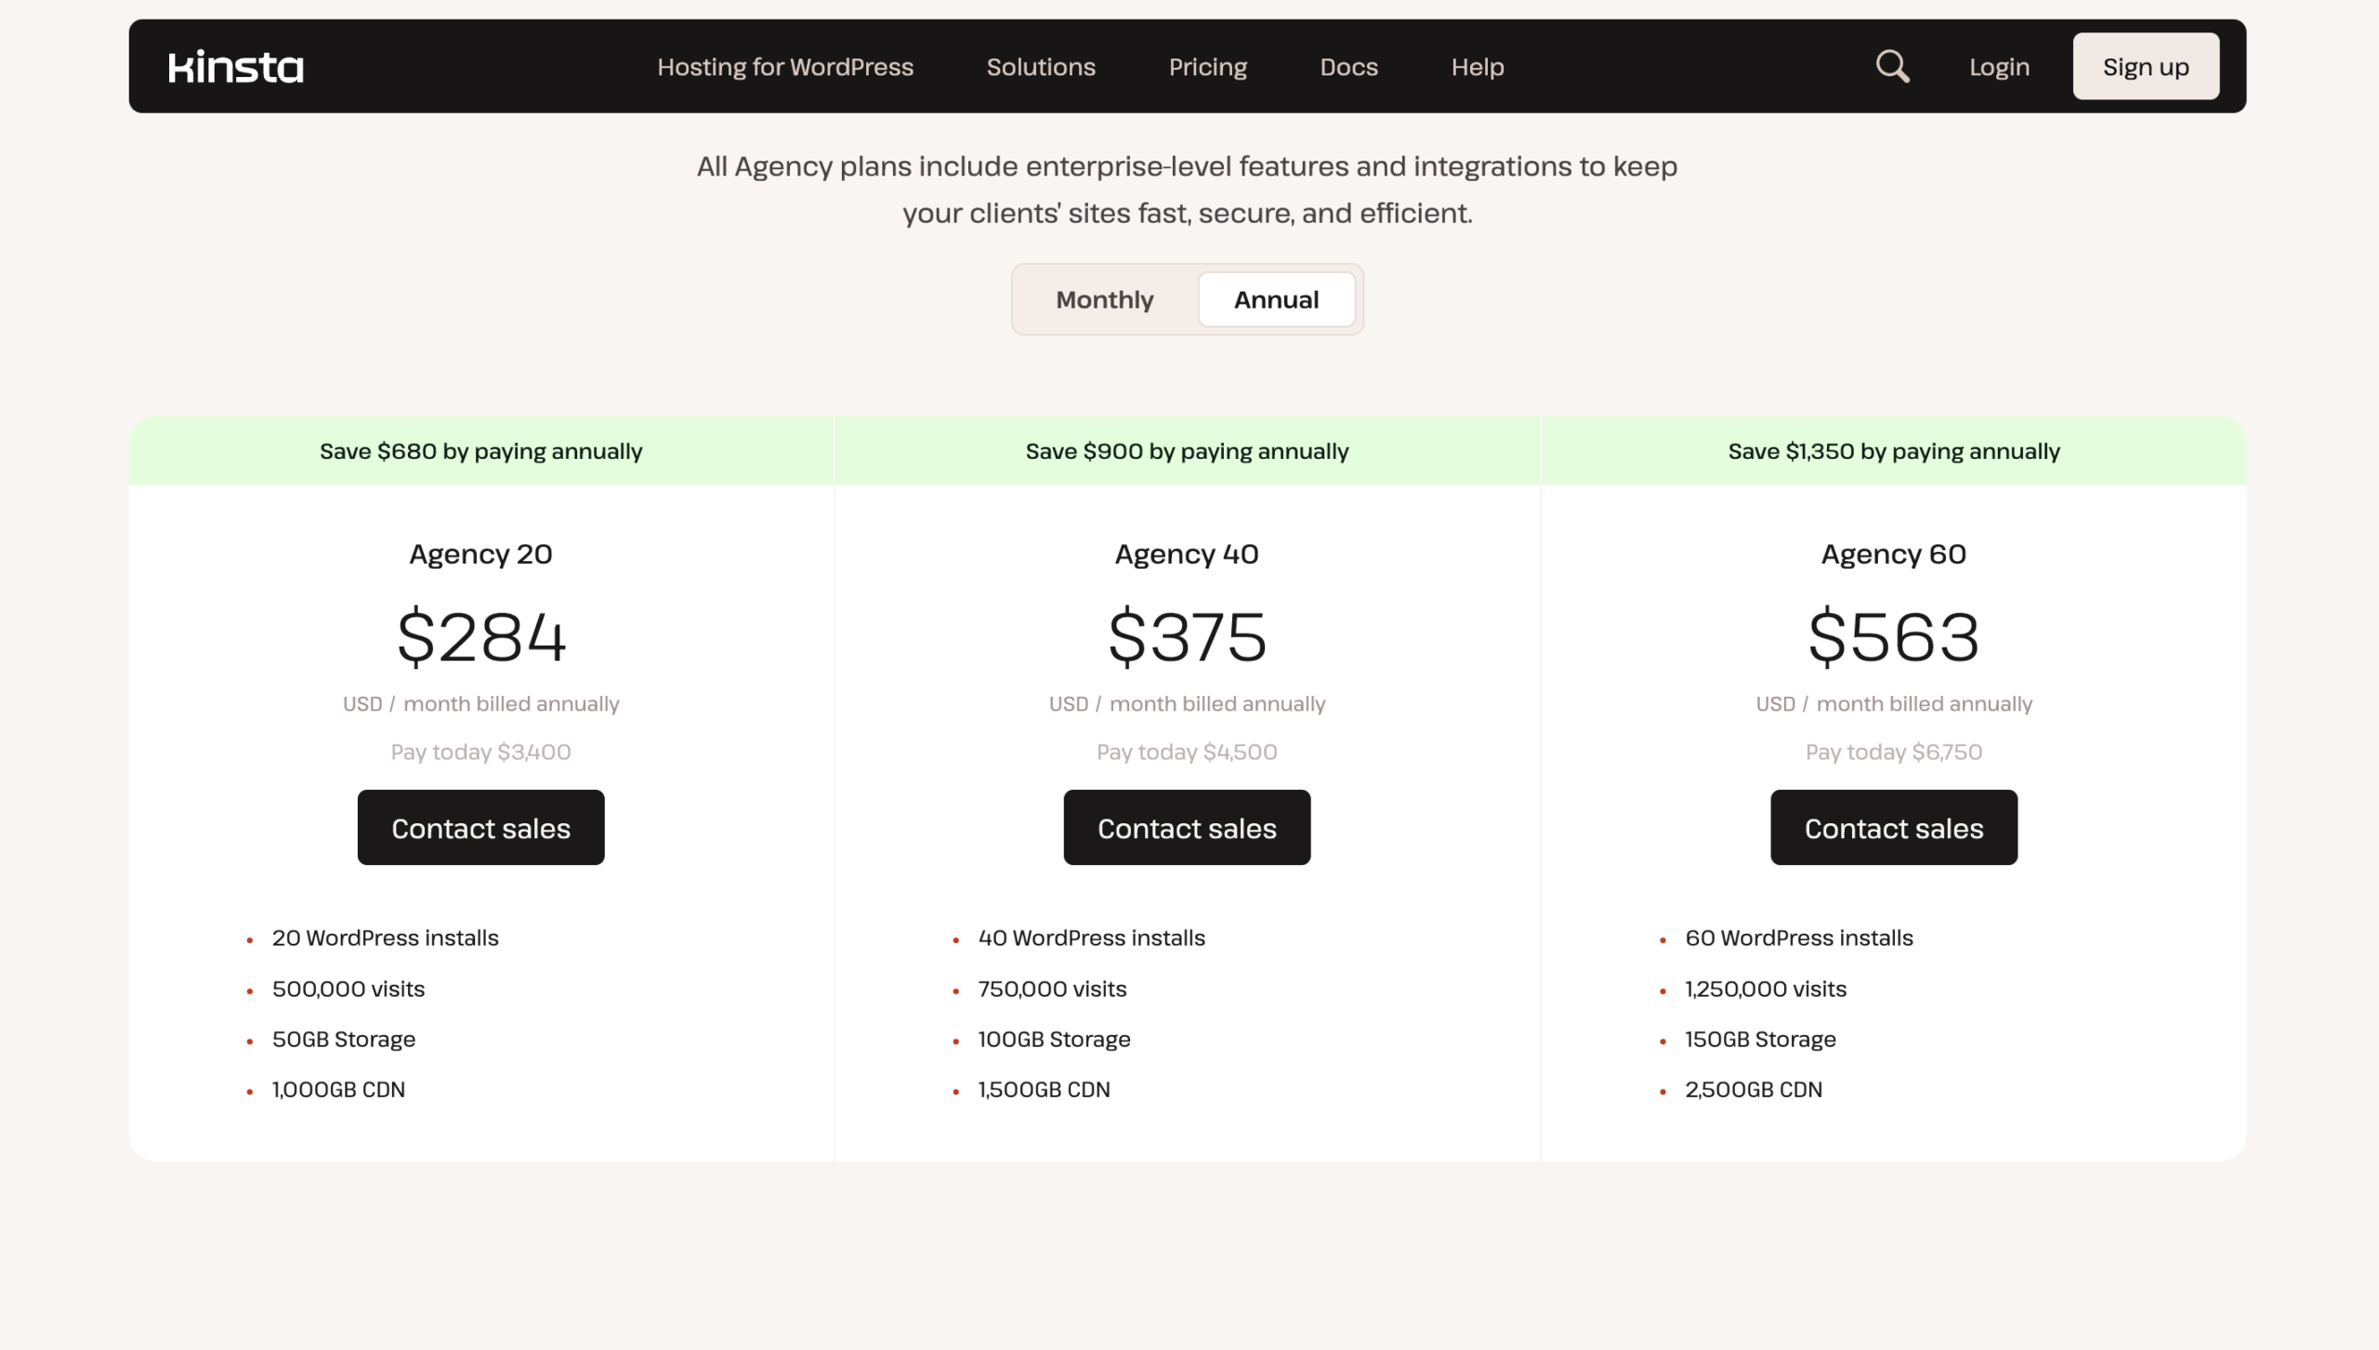Click '1,500GB CDN' item
This screenshot has width=2379, height=1350.
click(x=1044, y=1089)
